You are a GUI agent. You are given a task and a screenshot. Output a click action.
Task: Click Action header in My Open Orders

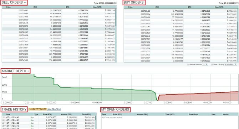coord(226,114)
